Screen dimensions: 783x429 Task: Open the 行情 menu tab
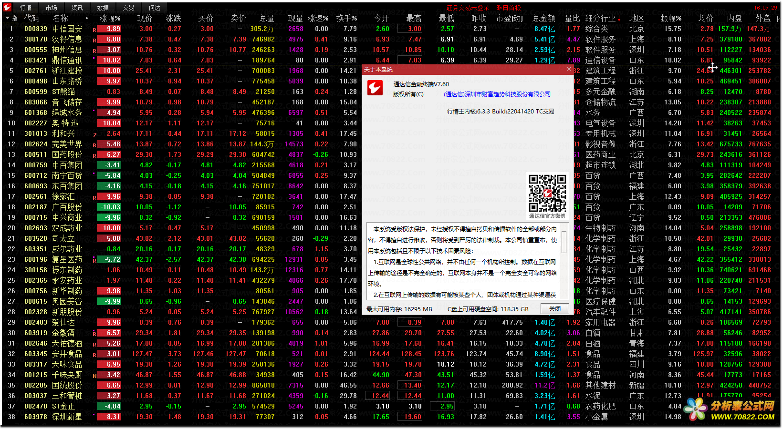pyautogui.click(x=25, y=8)
